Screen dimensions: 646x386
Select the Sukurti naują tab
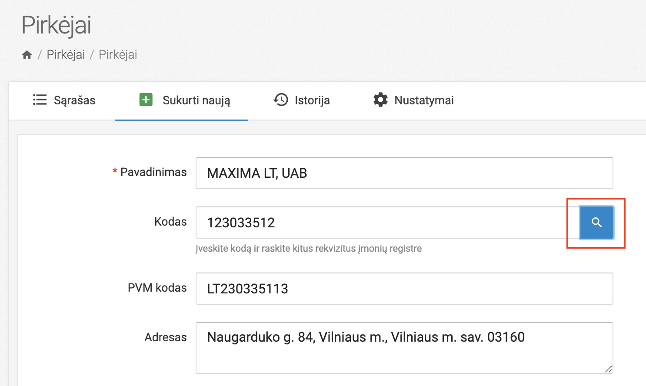[x=196, y=100]
